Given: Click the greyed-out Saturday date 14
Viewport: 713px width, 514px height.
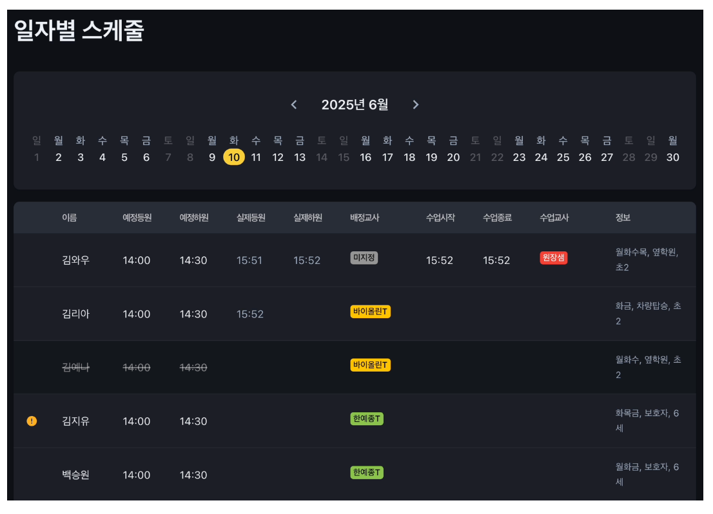Looking at the screenshot, I should [322, 157].
